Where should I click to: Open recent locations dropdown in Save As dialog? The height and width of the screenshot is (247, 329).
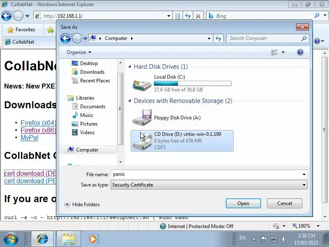pos(85,39)
